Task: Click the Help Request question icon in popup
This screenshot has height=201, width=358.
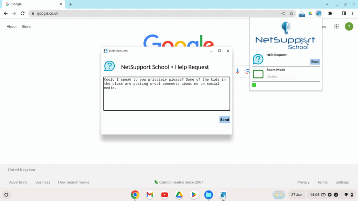Action: tap(258, 59)
